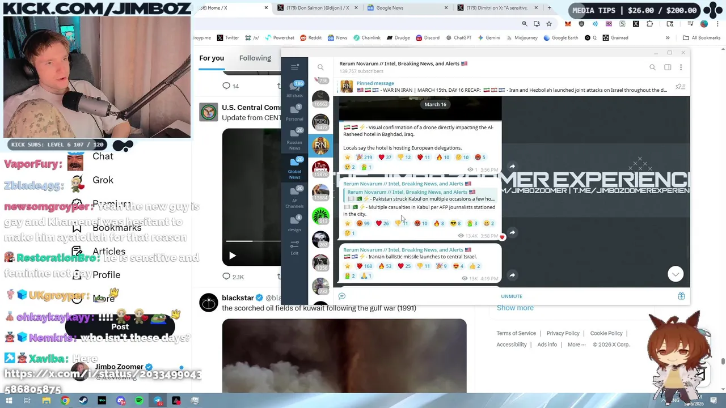Open Cookie Policy footer link
Image resolution: width=726 pixels, height=408 pixels.
pyautogui.click(x=606, y=333)
